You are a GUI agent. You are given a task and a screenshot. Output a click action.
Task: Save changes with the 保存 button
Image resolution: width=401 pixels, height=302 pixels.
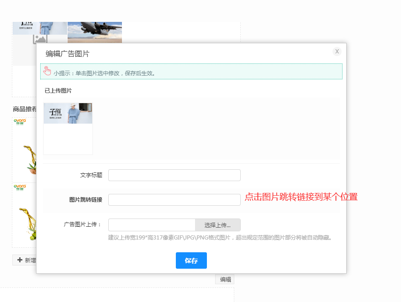coord(191,260)
